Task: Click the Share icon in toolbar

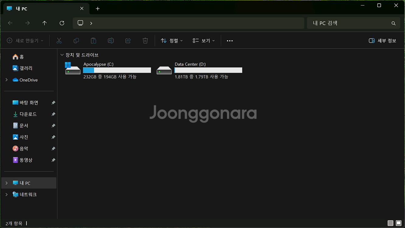Action: point(128,40)
